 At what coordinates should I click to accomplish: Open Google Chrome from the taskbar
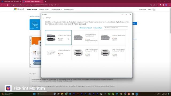[x=121, y=94]
